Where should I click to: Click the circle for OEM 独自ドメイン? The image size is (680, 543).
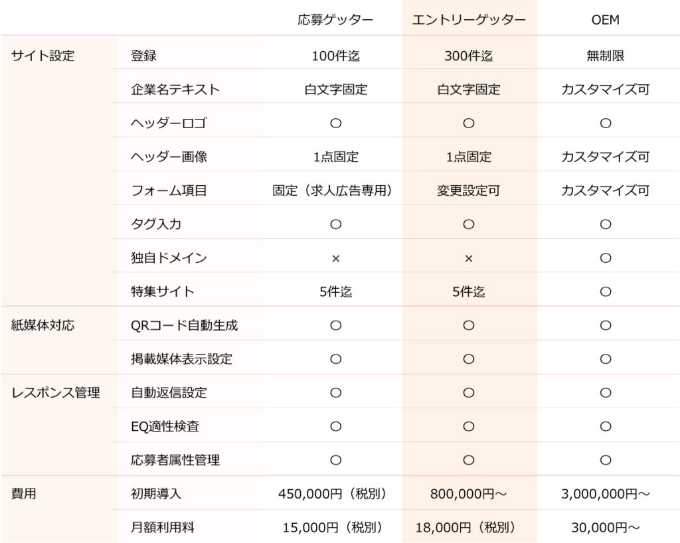point(605,258)
